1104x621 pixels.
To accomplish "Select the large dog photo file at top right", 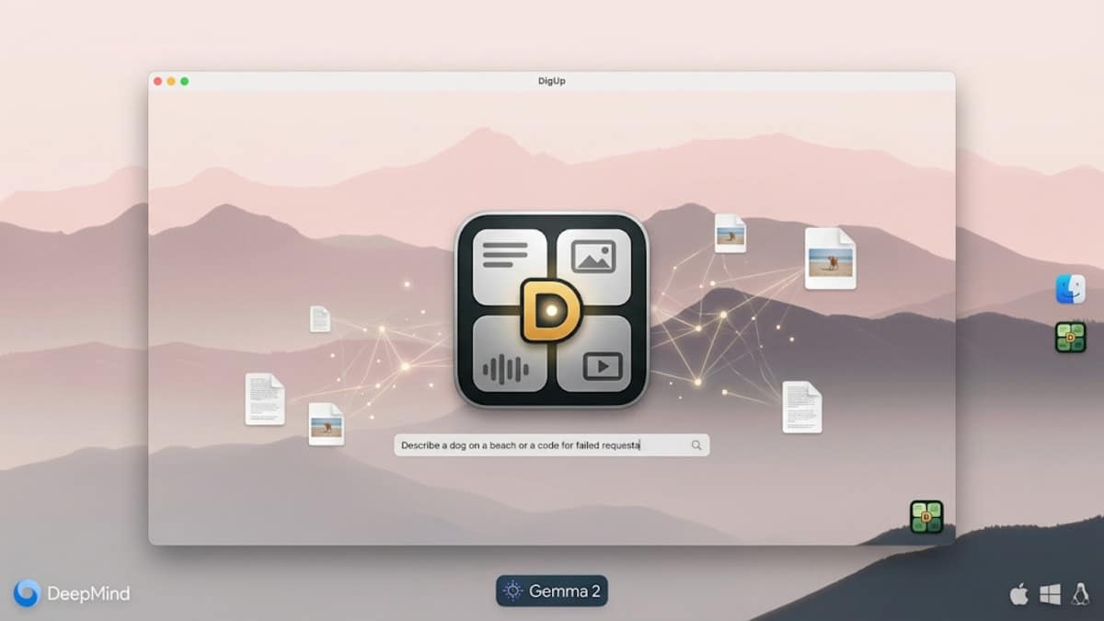I will pyautogui.click(x=831, y=259).
